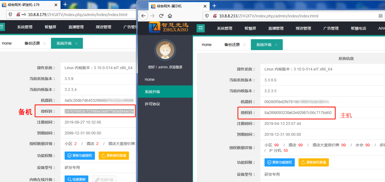Close 备份还原 tab in left window
The image size is (385, 182).
click(44, 43)
